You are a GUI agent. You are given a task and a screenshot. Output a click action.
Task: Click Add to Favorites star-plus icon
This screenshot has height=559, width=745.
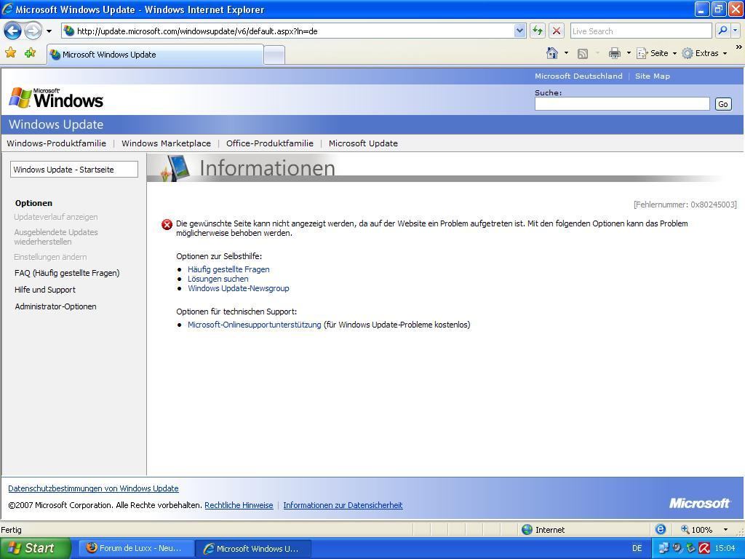(x=30, y=52)
